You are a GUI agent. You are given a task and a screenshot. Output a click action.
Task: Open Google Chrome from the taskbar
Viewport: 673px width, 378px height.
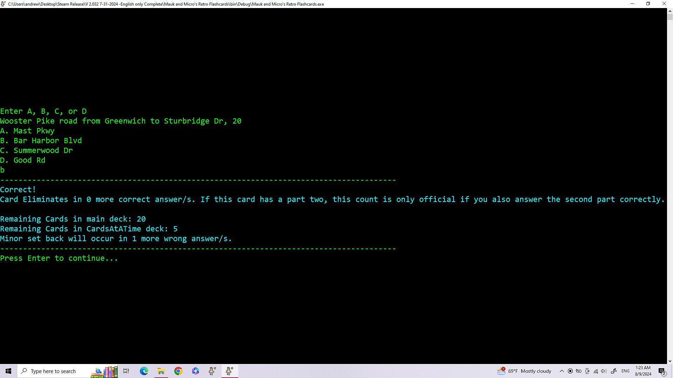(x=178, y=371)
